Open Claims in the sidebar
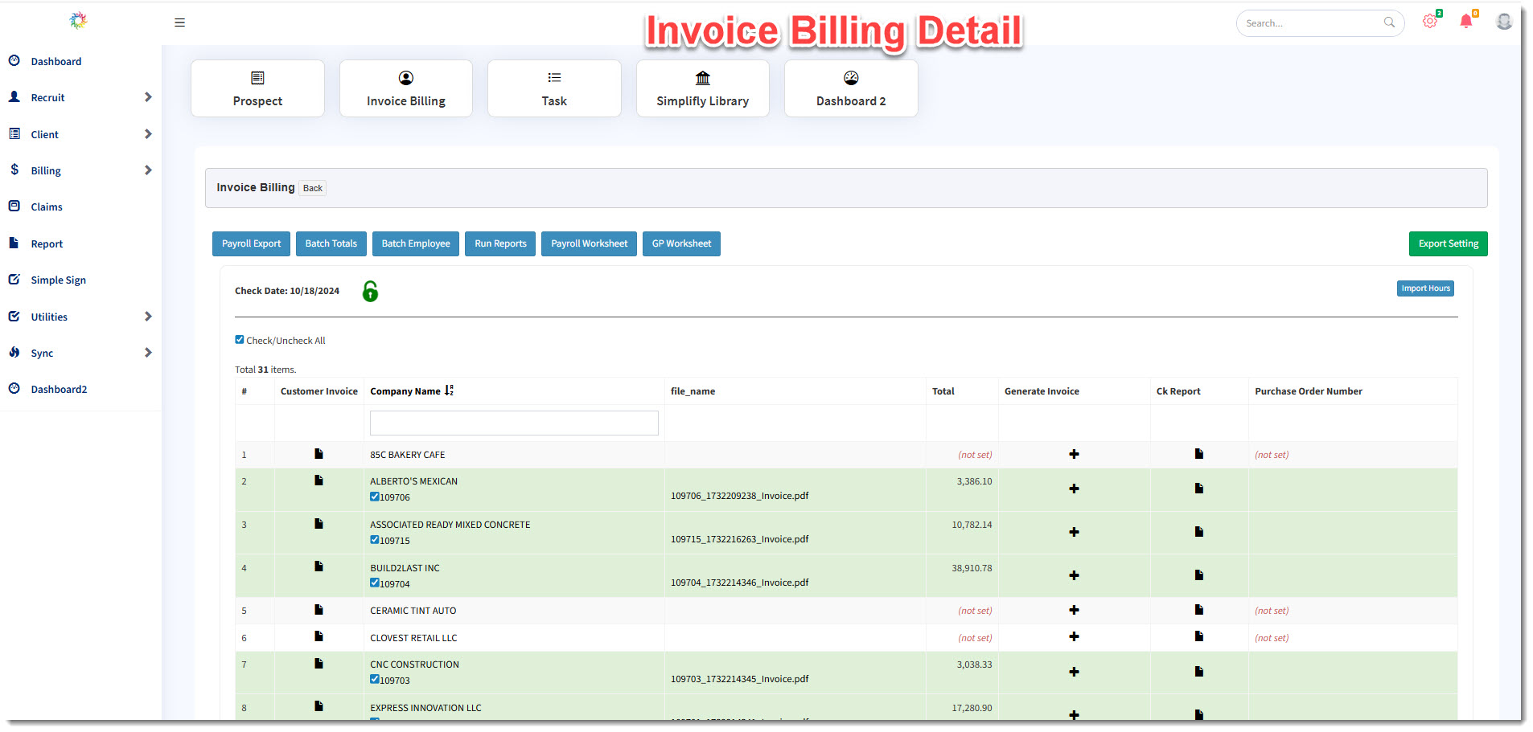The width and height of the screenshot is (1533, 732). pyautogui.click(x=47, y=207)
